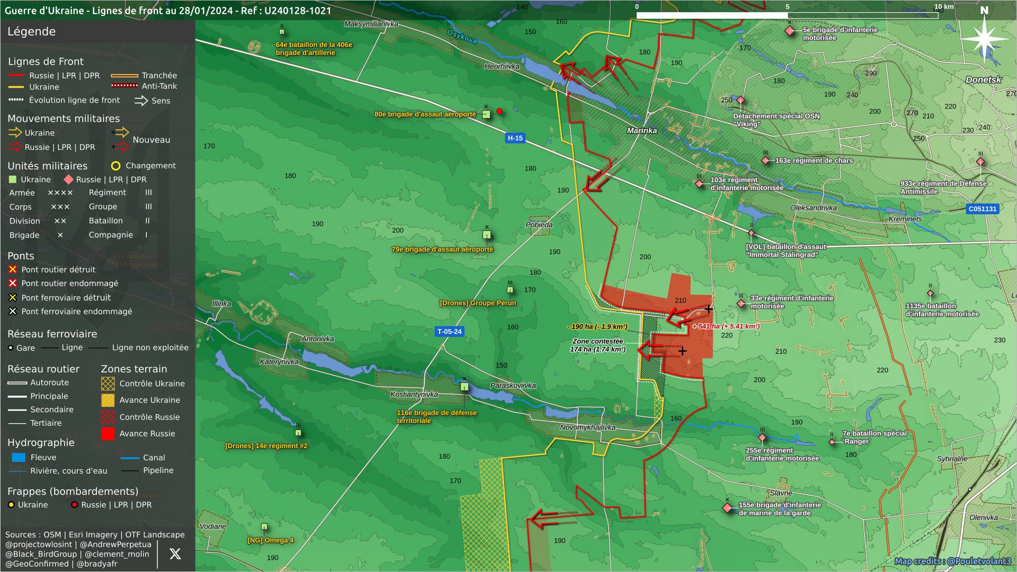
Task: Select the 155e brigade de marine diamond
Action: (727, 508)
